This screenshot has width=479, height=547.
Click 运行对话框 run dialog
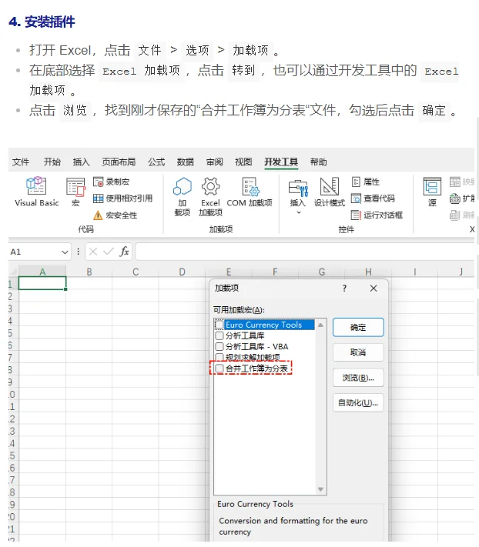click(x=377, y=215)
